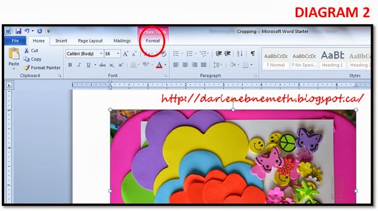Viewport: 378px width, 211px height.
Task: Toggle Center alignment
Action: (x=185, y=65)
